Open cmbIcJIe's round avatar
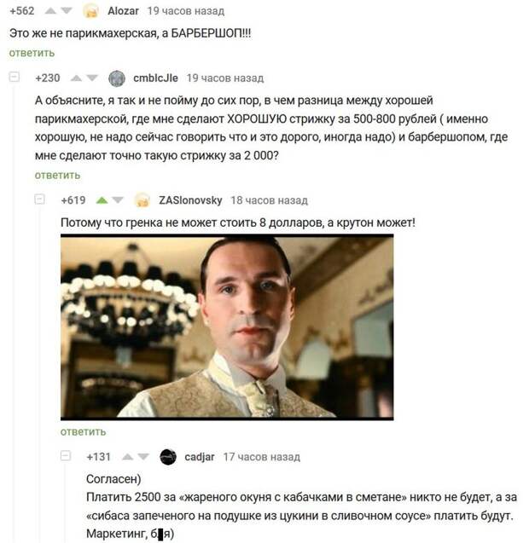The width and height of the screenshot is (529, 543). (x=117, y=78)
